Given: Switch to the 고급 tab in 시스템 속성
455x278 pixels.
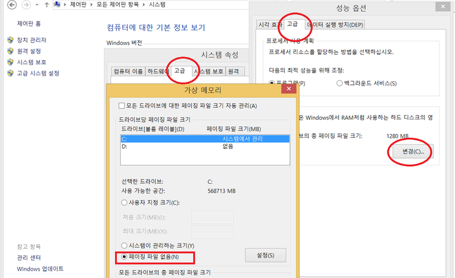Looking at the screenshot, I should [x=181, y=71].
